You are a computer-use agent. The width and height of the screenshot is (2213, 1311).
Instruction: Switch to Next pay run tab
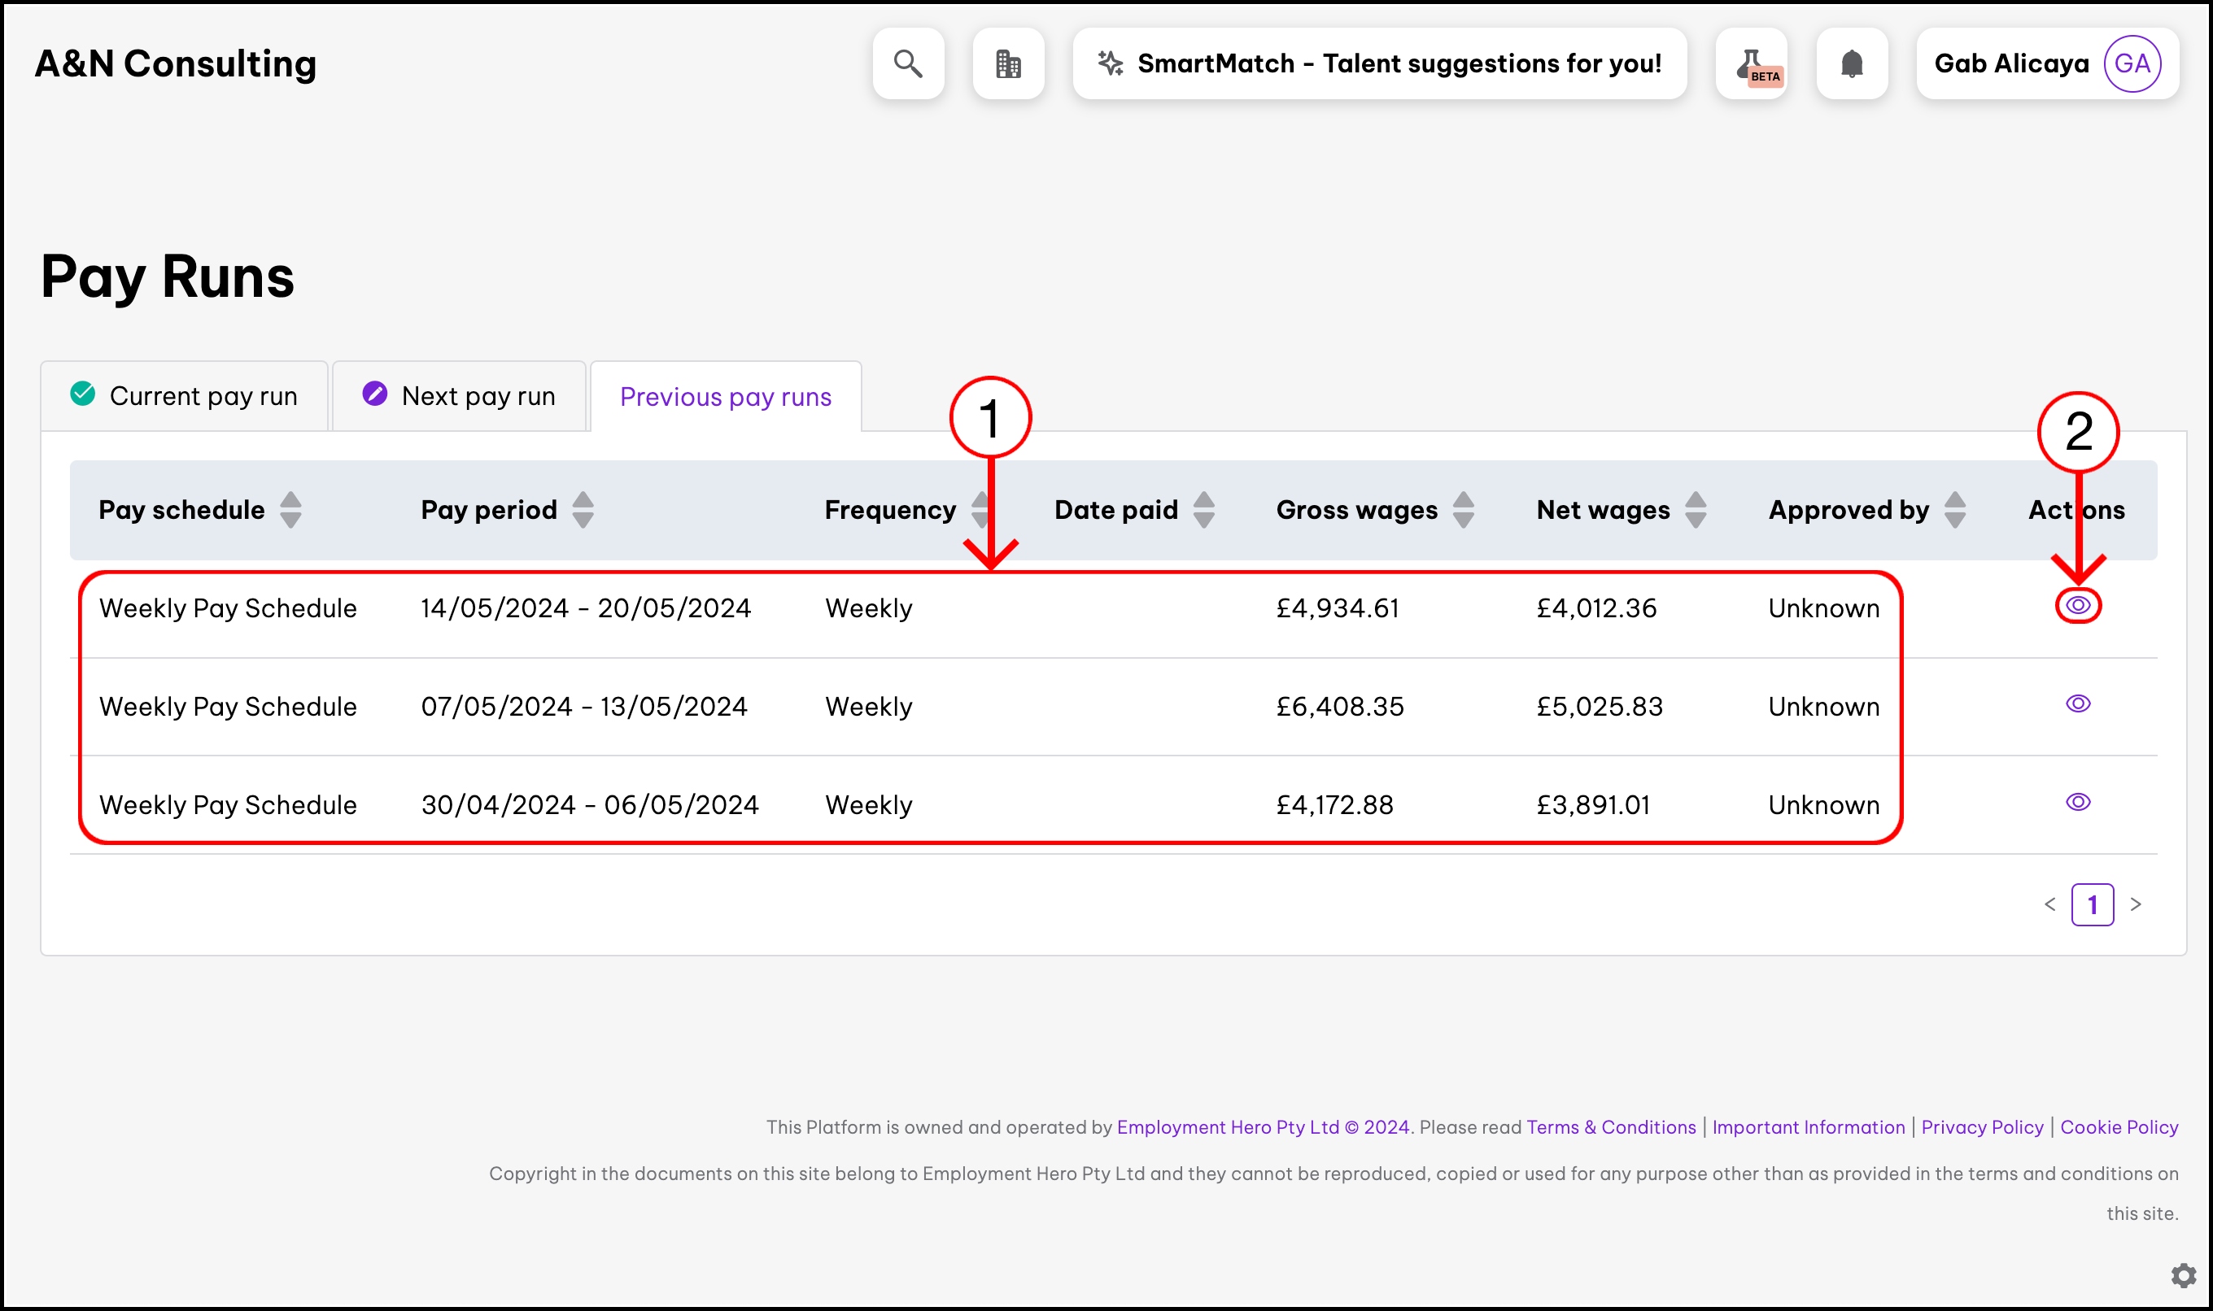pos(460,396)
